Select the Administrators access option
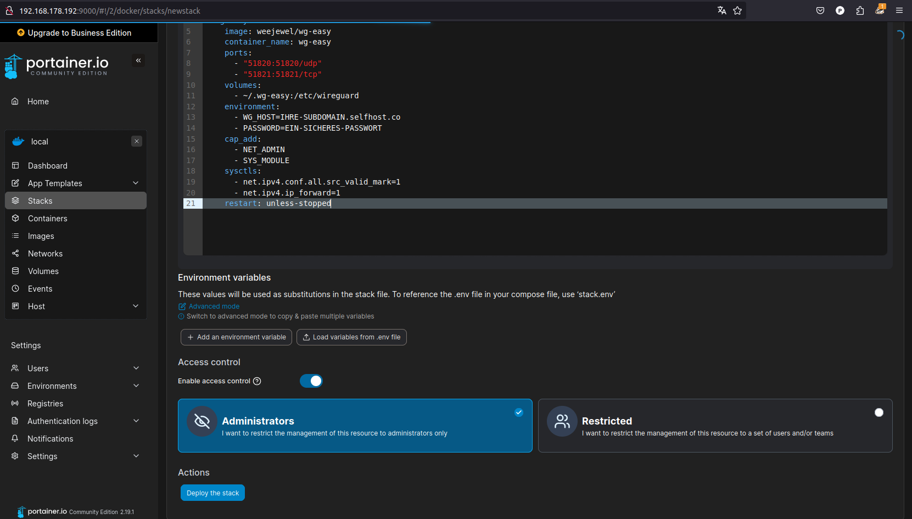Screen dimensions: 912x519 coord(355,426)
